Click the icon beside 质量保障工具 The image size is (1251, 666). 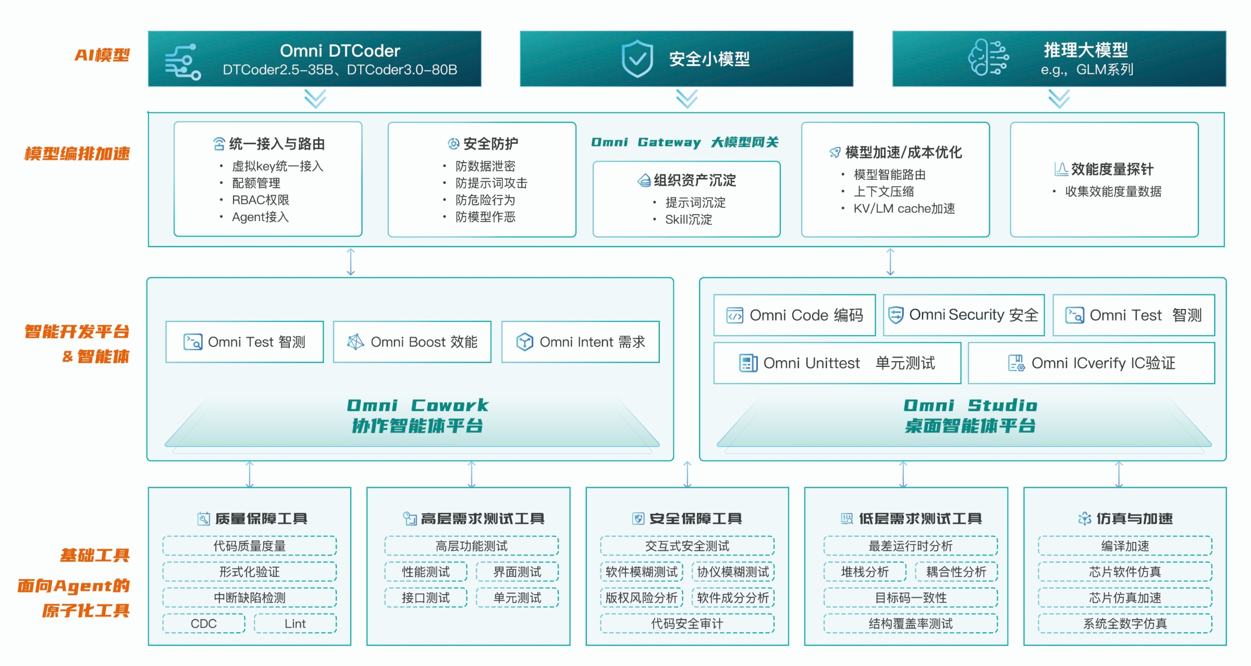(203, 519)
